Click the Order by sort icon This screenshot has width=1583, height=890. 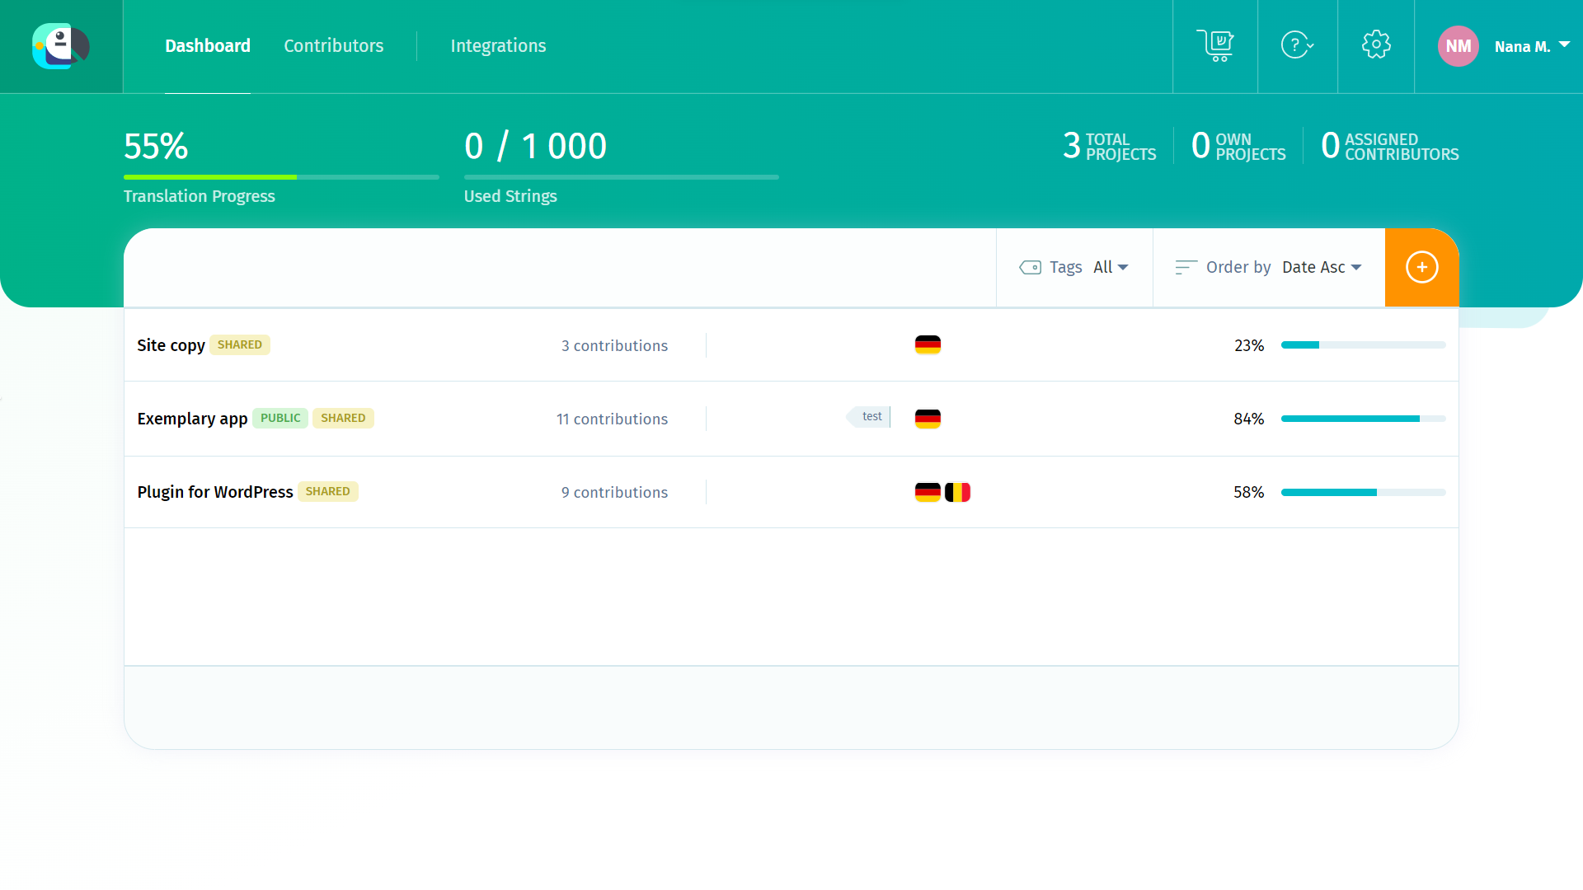(x=1186, y=267)
